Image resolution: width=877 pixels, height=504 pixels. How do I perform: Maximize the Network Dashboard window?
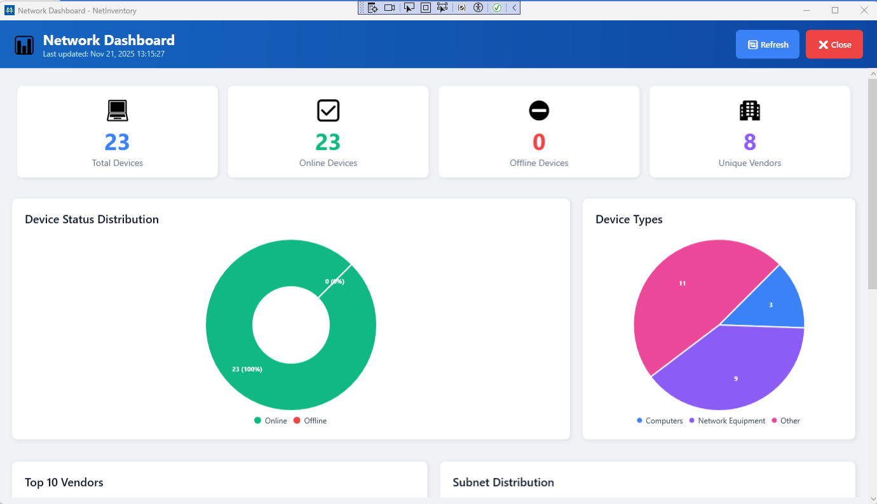tap(835, 10)
